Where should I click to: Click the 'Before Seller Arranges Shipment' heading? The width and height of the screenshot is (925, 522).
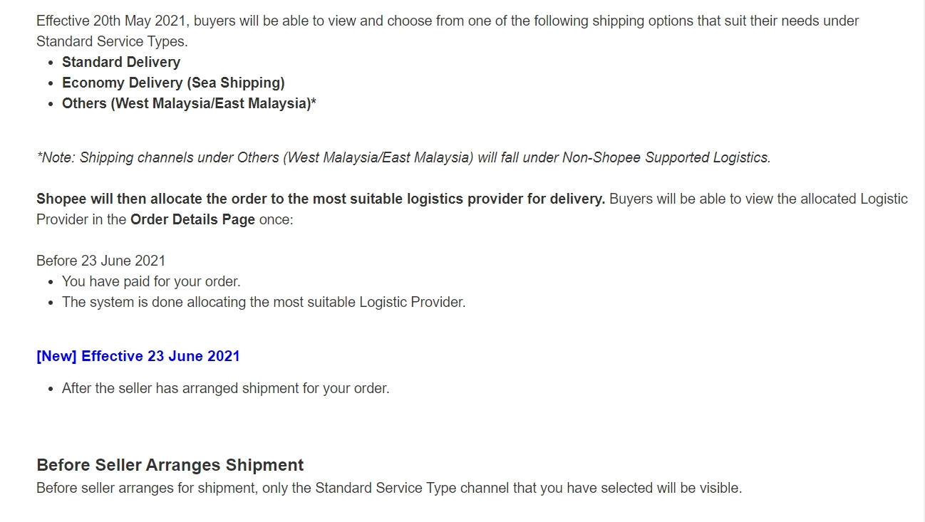click(170, 465)
